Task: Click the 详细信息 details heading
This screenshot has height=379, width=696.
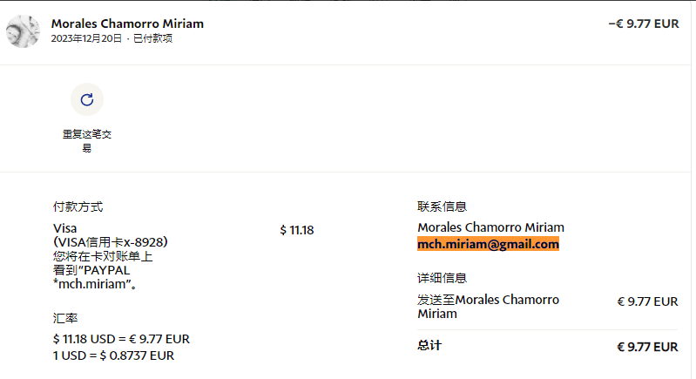Action: pyautogui.click(x=442, y=278)
